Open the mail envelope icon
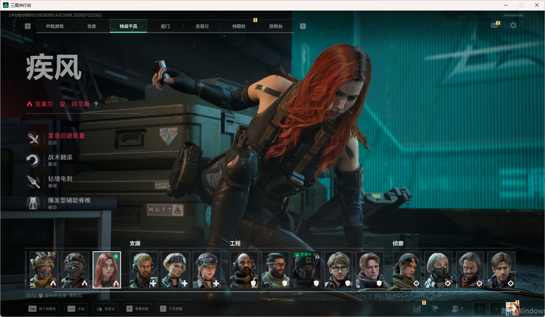This screenshot has width=545, height=317. point(495,25)
